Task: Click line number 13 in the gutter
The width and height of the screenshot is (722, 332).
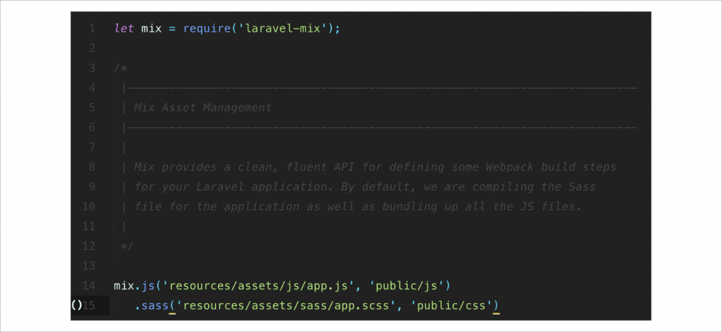Action: click(x=89, y=267)
